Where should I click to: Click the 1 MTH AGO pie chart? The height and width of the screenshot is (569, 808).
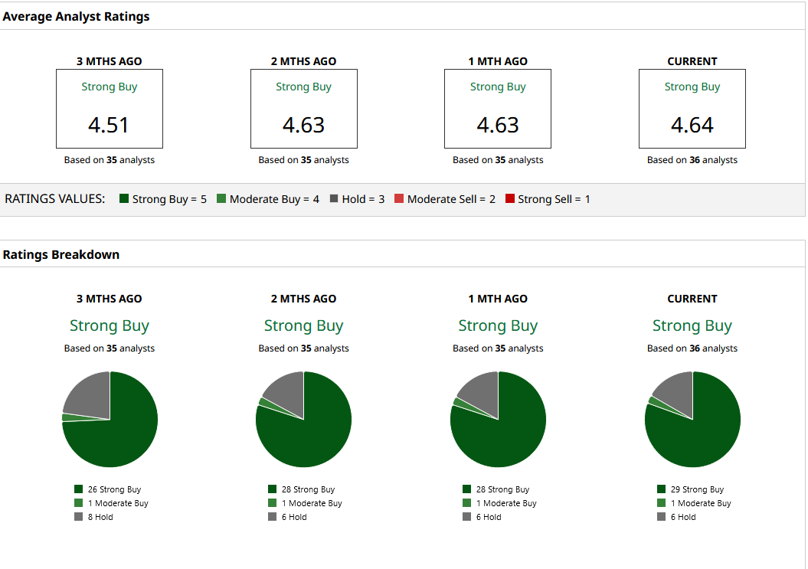point(498,420)
